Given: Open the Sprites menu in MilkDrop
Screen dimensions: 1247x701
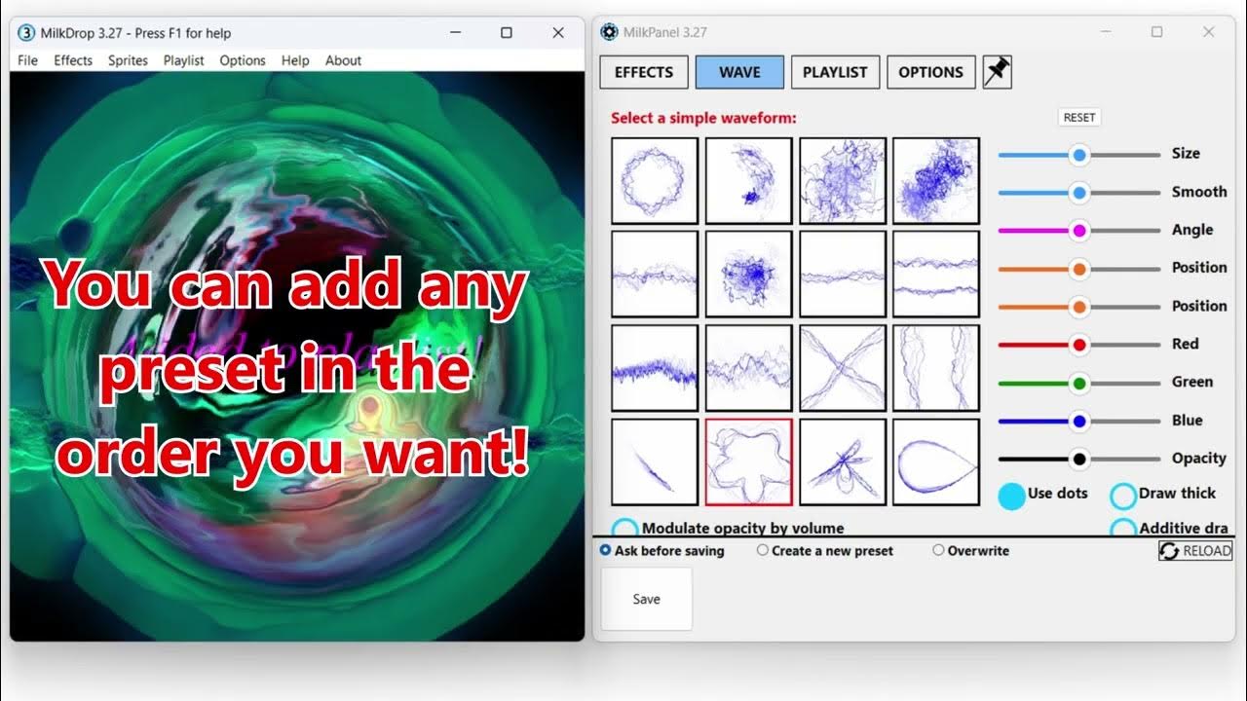Looking at the screenshot, I should tap(128, 60).
